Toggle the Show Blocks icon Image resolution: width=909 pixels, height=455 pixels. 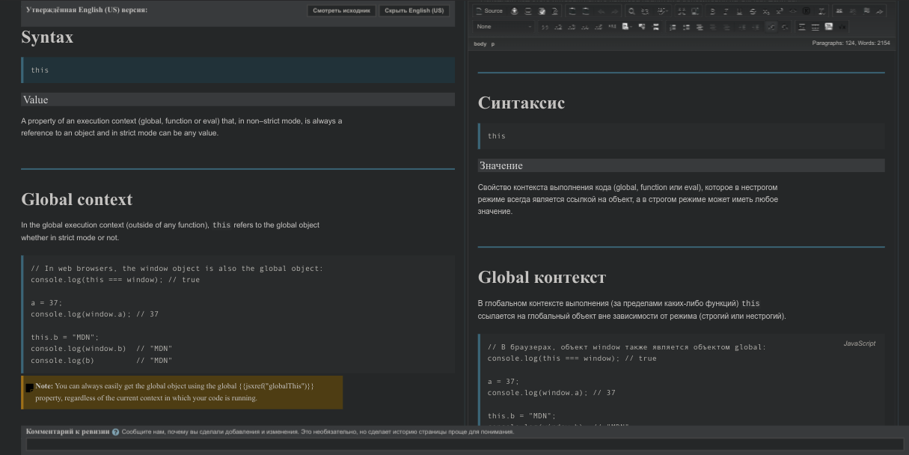(x=695, y=10)
